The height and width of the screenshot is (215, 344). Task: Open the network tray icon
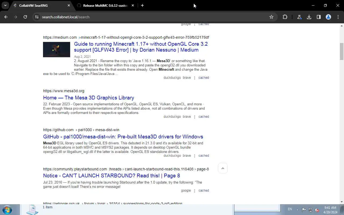click(310, 210)
